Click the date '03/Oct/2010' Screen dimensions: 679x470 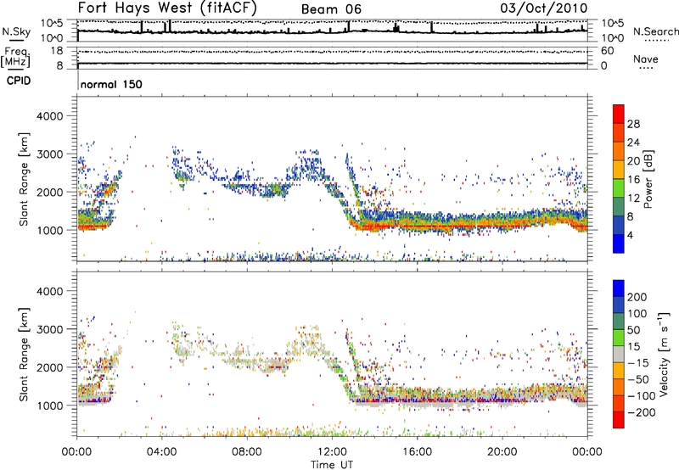(x=544, y=8)
